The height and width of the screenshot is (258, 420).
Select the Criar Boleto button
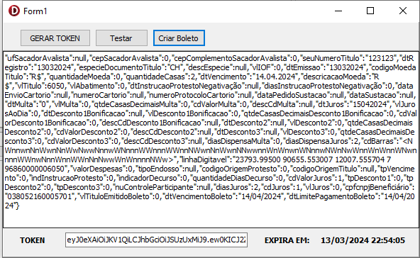pyautogui.click(x=179, y=38)
